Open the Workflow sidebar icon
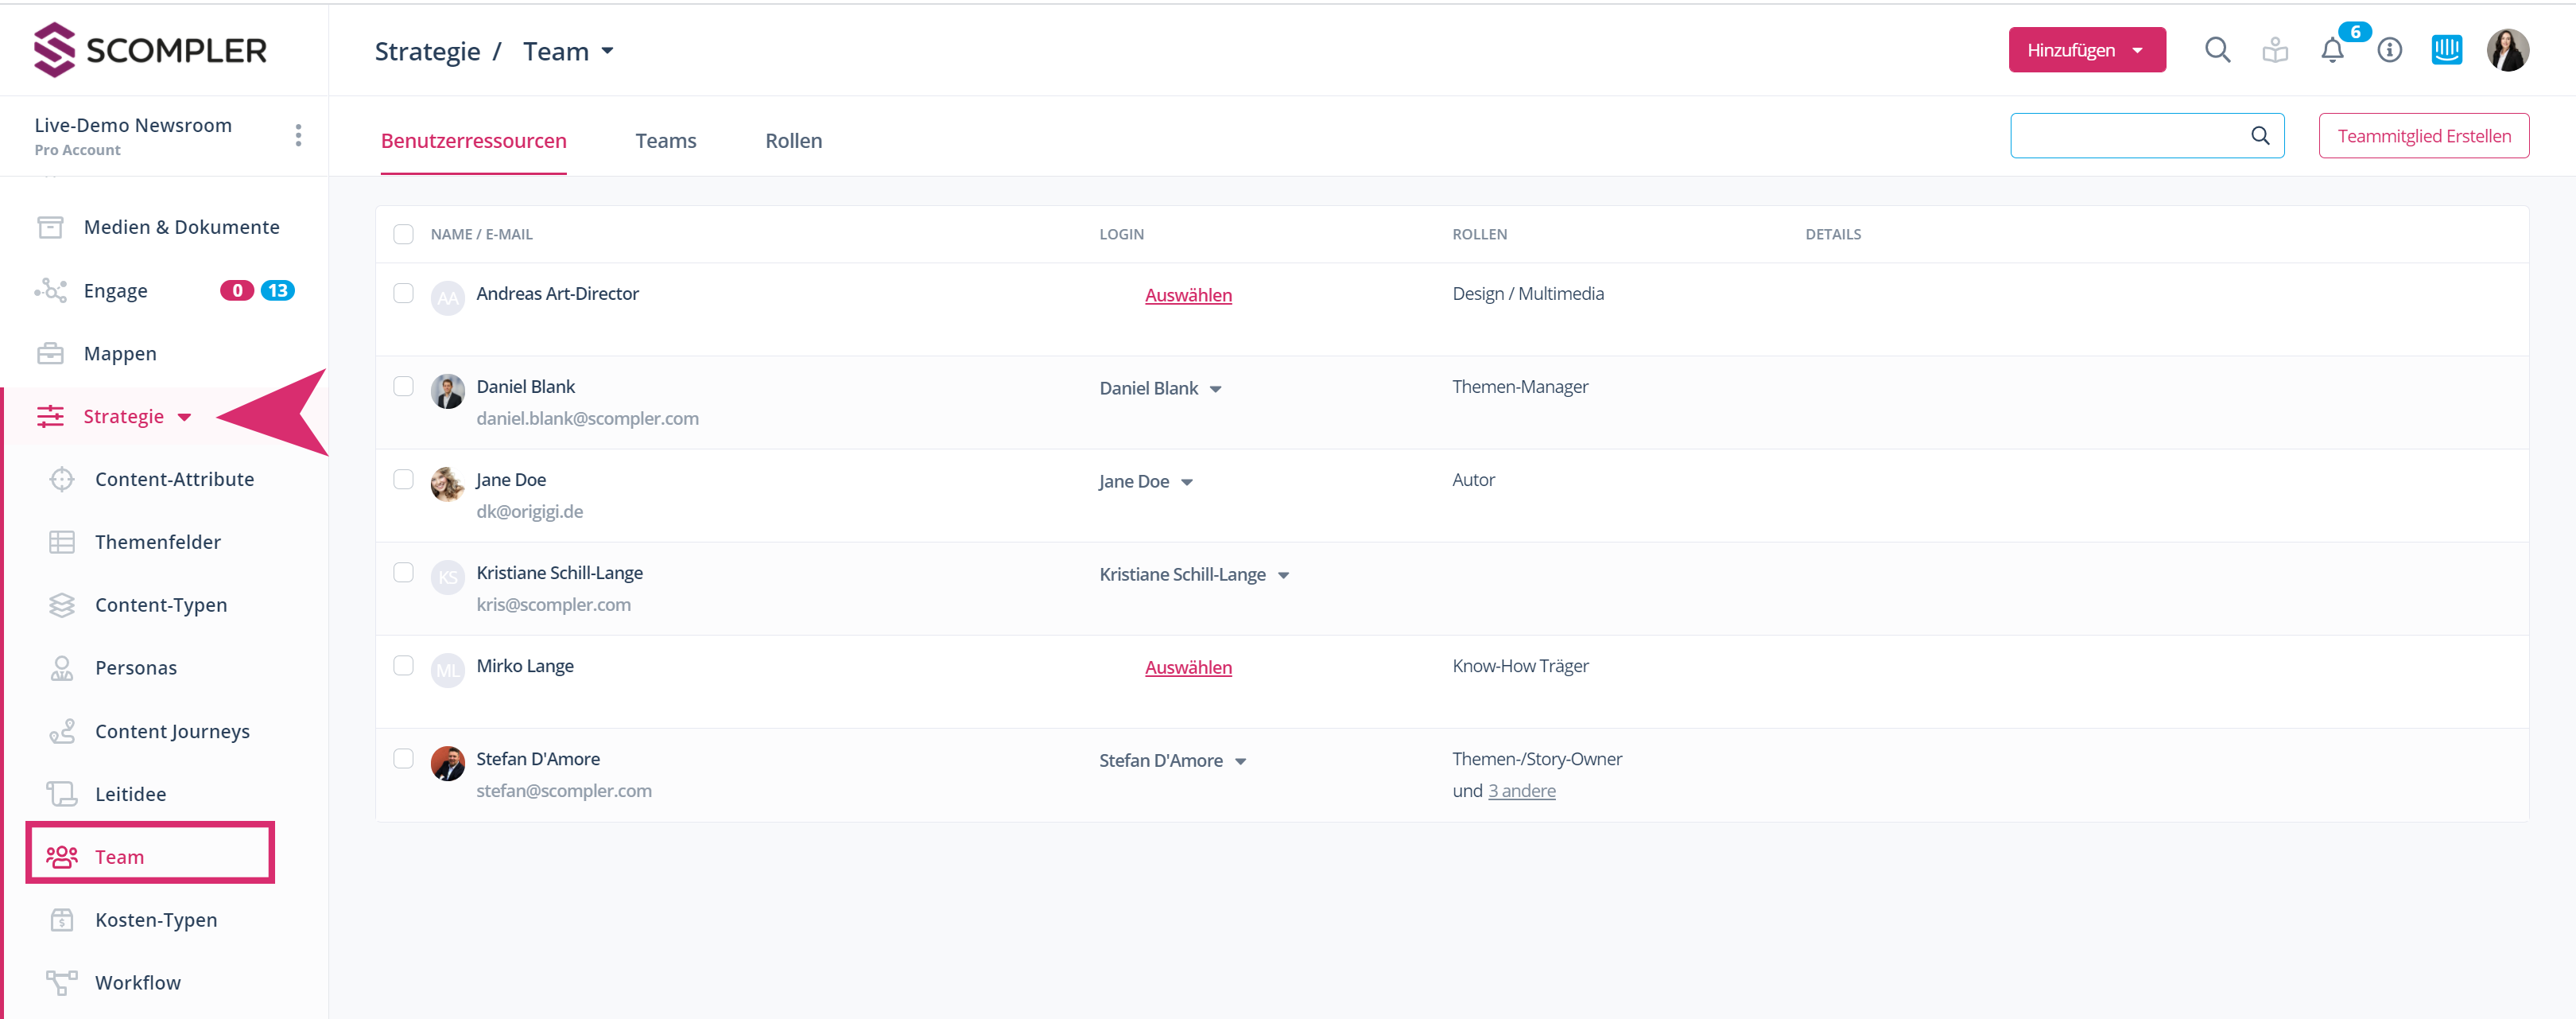This screenshot has width=2576, height=1019. tap(62, 983)
